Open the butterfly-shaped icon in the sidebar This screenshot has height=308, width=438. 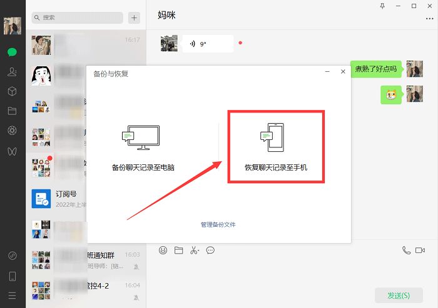click(12, 151)
